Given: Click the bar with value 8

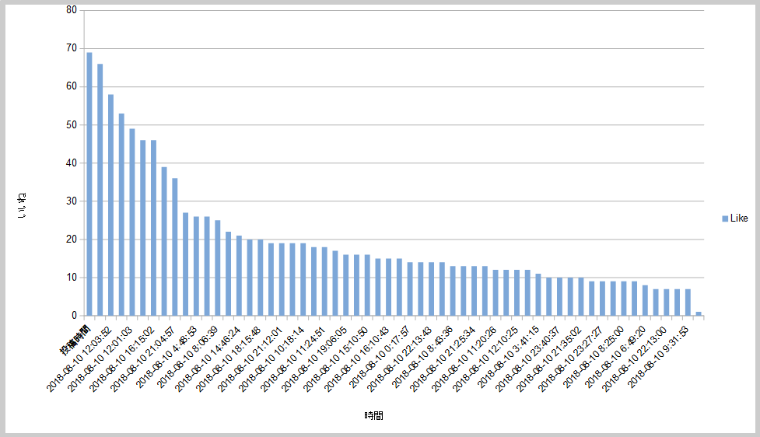Looking at the screenshot, I should (x=645, y=300).
